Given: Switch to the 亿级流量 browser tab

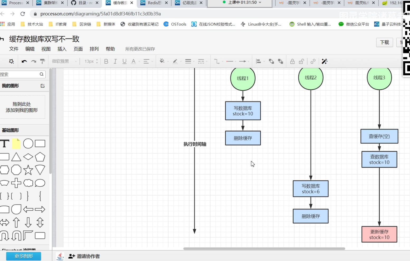Looking at the screenshot, I should tap(189, 3).
